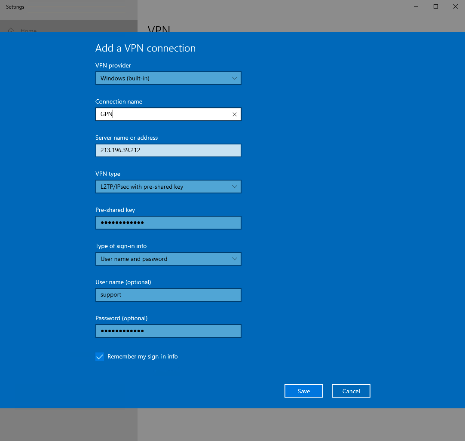Viewport: 465px width, 441px height.
Task: Click the Home icon in the sidebar
Action: coord(11,31)
